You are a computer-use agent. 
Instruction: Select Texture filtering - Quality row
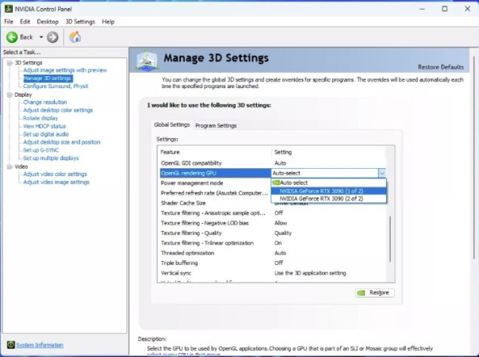click(272, 233)
